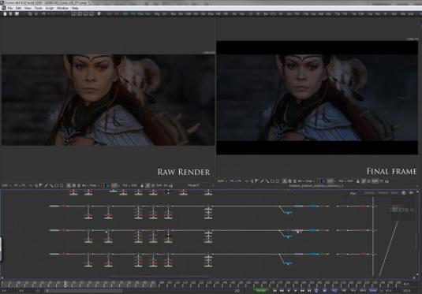Open the Fit zoom dropdown in left viewer
Viewport: 422px width, 294px height.
17,185
